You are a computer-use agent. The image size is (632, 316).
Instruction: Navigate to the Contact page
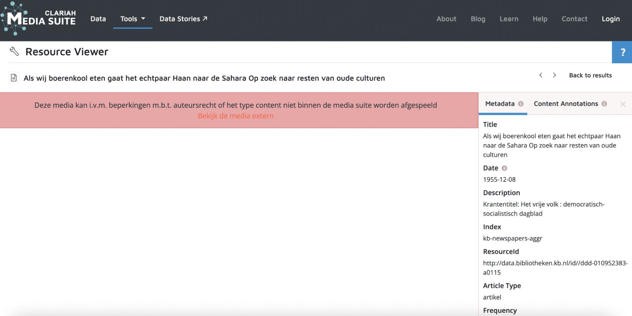(574, 19)
